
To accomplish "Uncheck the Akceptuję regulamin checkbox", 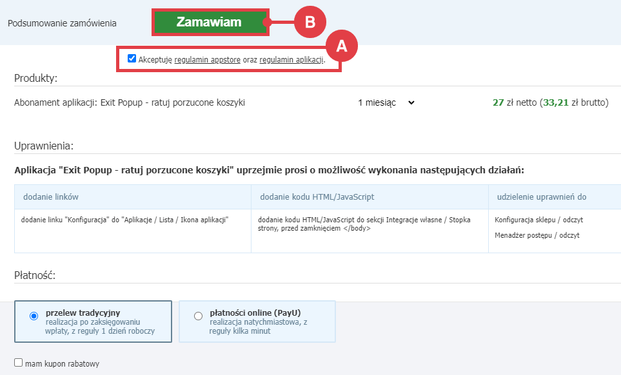I will tap(132, 58).
